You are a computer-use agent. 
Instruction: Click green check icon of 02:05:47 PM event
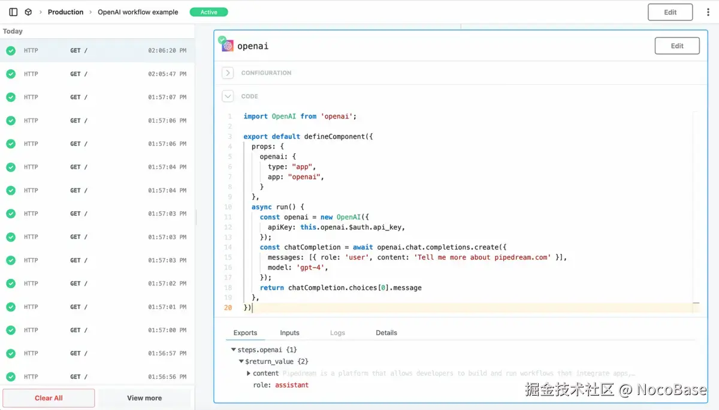[11, 74]
